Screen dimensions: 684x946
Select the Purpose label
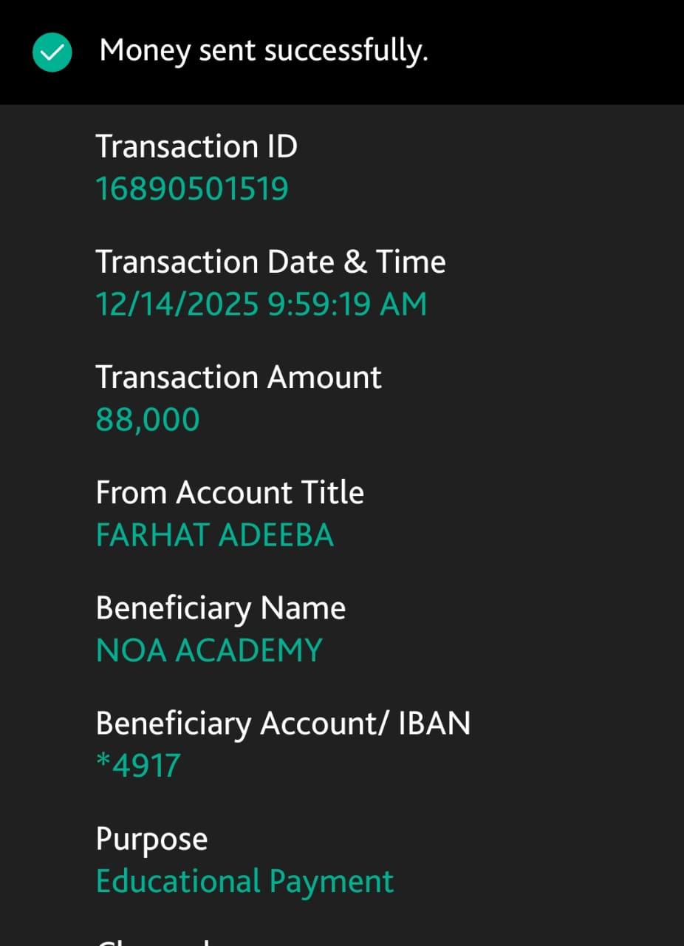151,840
